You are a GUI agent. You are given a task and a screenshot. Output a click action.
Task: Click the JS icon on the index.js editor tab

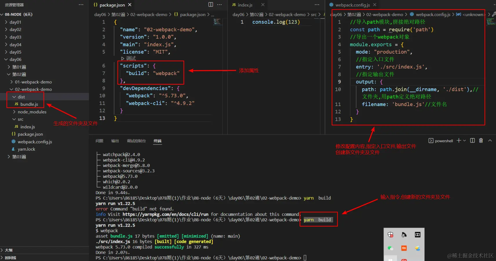(x=234, y=5)
